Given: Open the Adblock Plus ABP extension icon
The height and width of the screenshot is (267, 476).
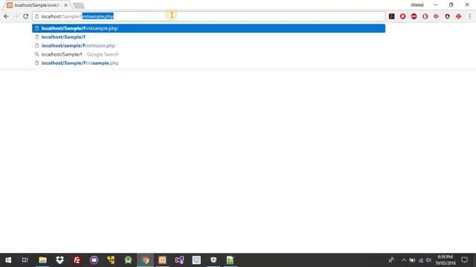Looking at the screenshot, I should pyautogui.click(x=414, y=16).
